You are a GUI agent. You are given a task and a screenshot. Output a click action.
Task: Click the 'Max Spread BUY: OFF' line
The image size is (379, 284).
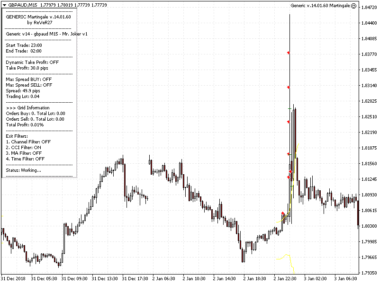coord(29,80)
